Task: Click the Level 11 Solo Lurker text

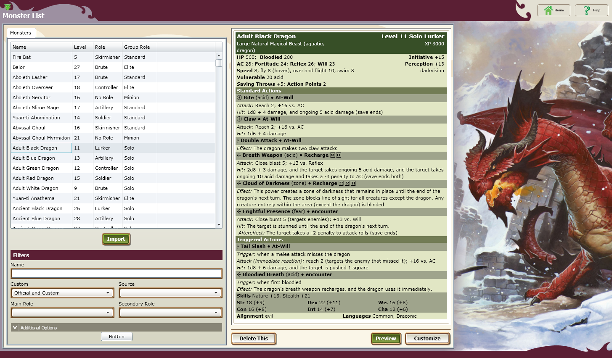Action: (x=413, y=37)
